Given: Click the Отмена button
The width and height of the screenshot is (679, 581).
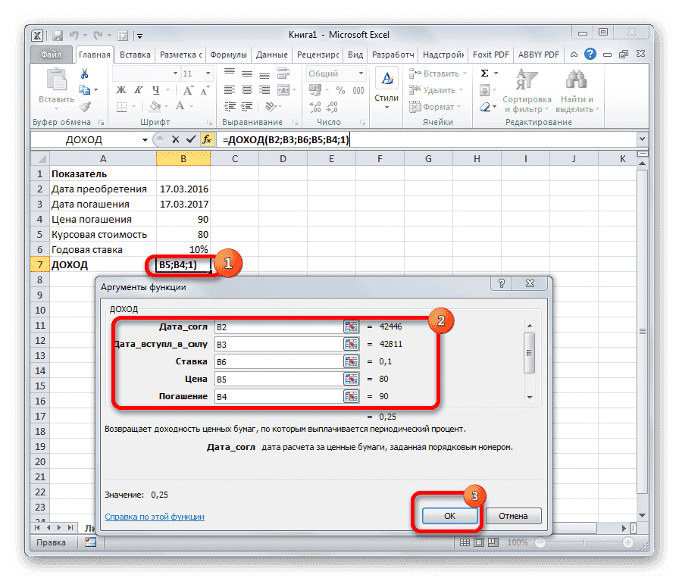Looking at the screenshot, I should pyautogui.click(x=514, y=515).
